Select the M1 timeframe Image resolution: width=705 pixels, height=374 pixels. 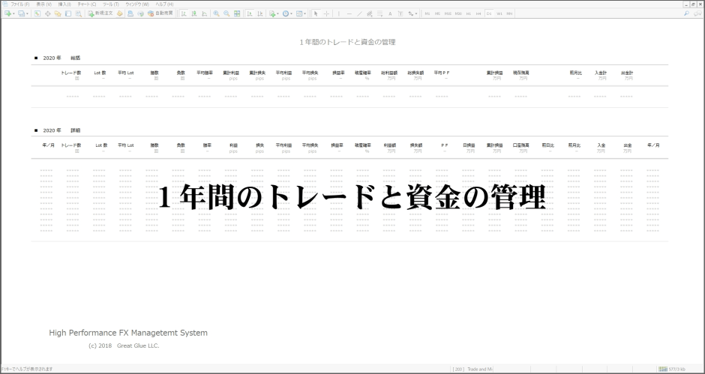(427, 13)
